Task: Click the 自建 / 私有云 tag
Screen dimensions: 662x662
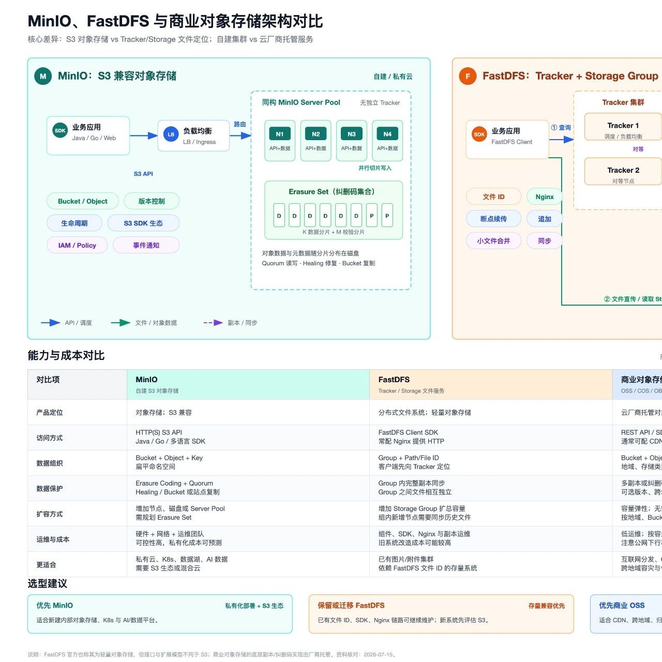Action: pyautogui.click(x=393, y=77)
